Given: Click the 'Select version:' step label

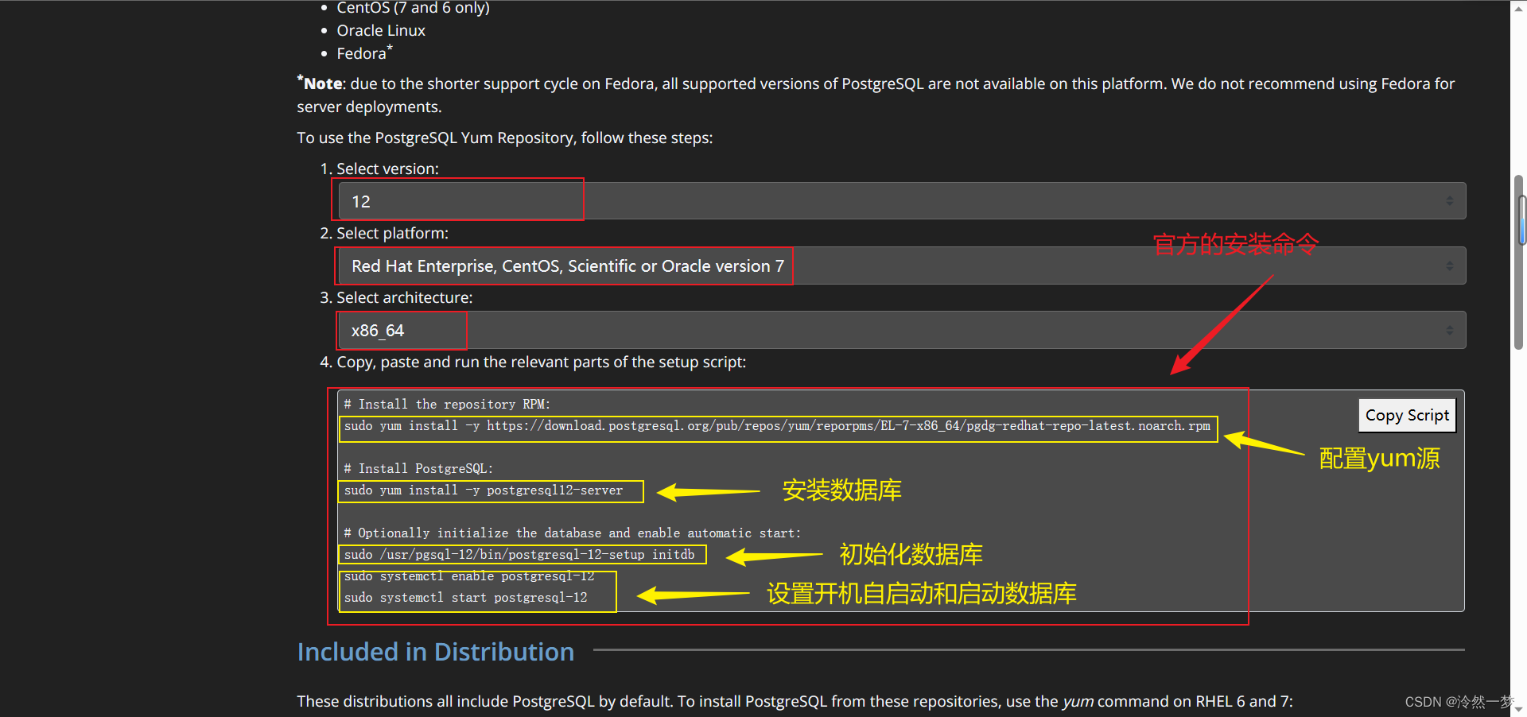Looking at the screenshot, I should click(x=387, y=169).
